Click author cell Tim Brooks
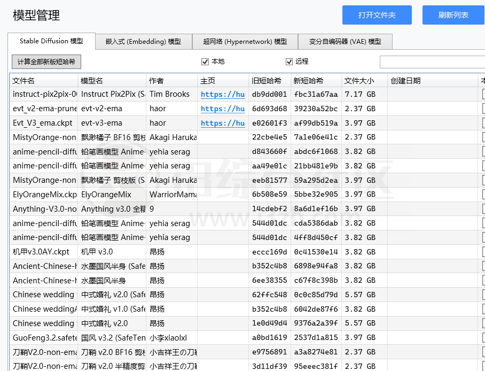 171,94
